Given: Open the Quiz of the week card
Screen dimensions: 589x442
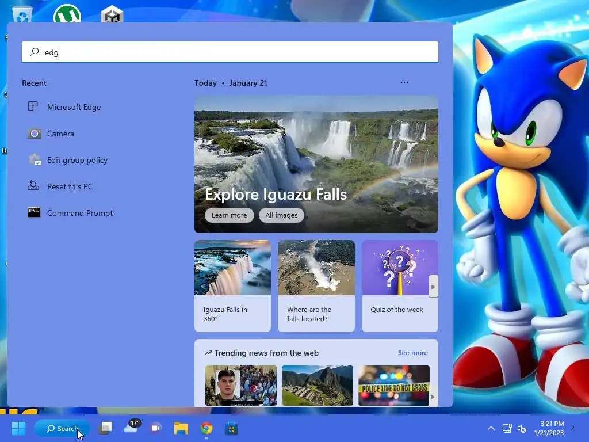Looking at the screenshot, I should pyautogui.click(x=400, y=286).
